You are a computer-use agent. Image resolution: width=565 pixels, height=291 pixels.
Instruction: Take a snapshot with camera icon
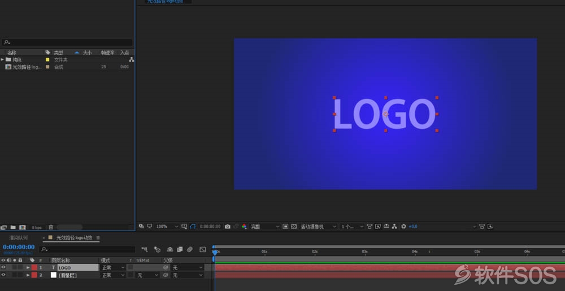pos(227,227)
